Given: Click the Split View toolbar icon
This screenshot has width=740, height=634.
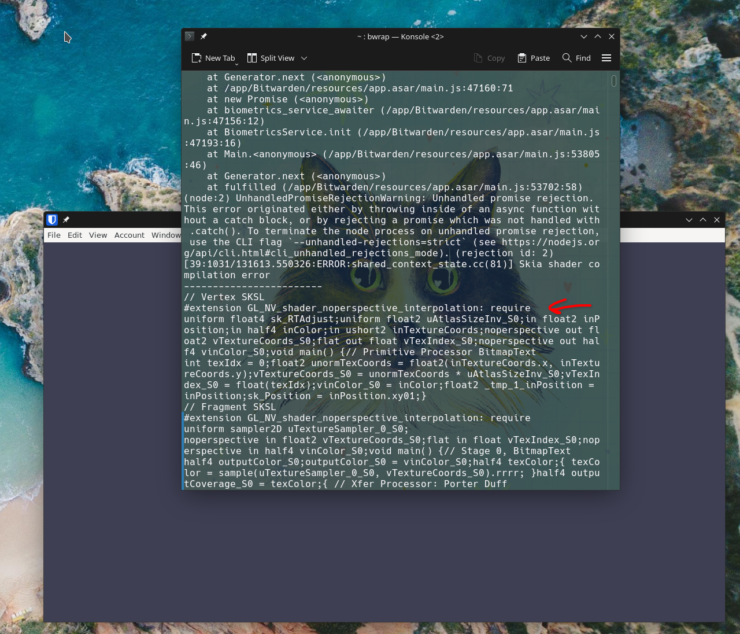Looking at the screenshot, I should pyautogui.click(x=252, y=58).
